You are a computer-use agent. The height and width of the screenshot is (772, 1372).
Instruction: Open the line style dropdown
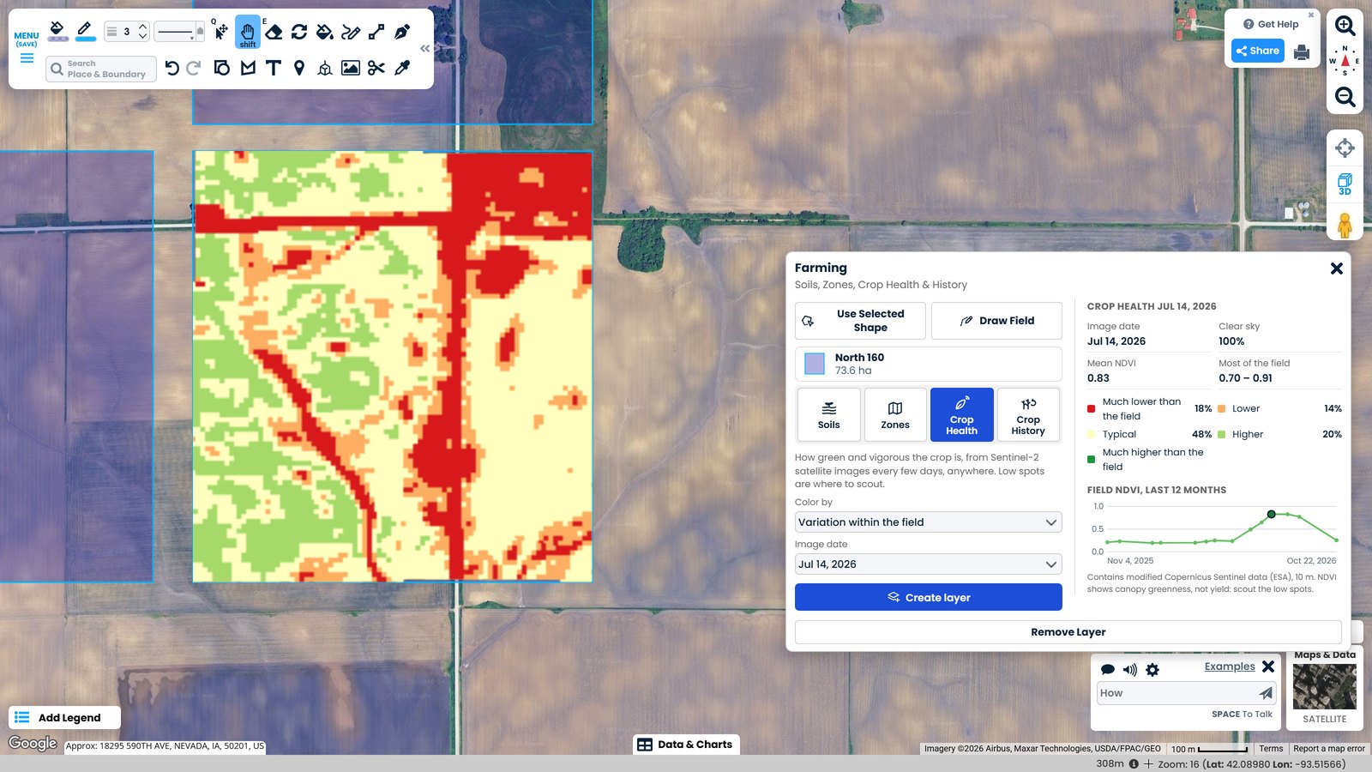(x=179, y=32)
